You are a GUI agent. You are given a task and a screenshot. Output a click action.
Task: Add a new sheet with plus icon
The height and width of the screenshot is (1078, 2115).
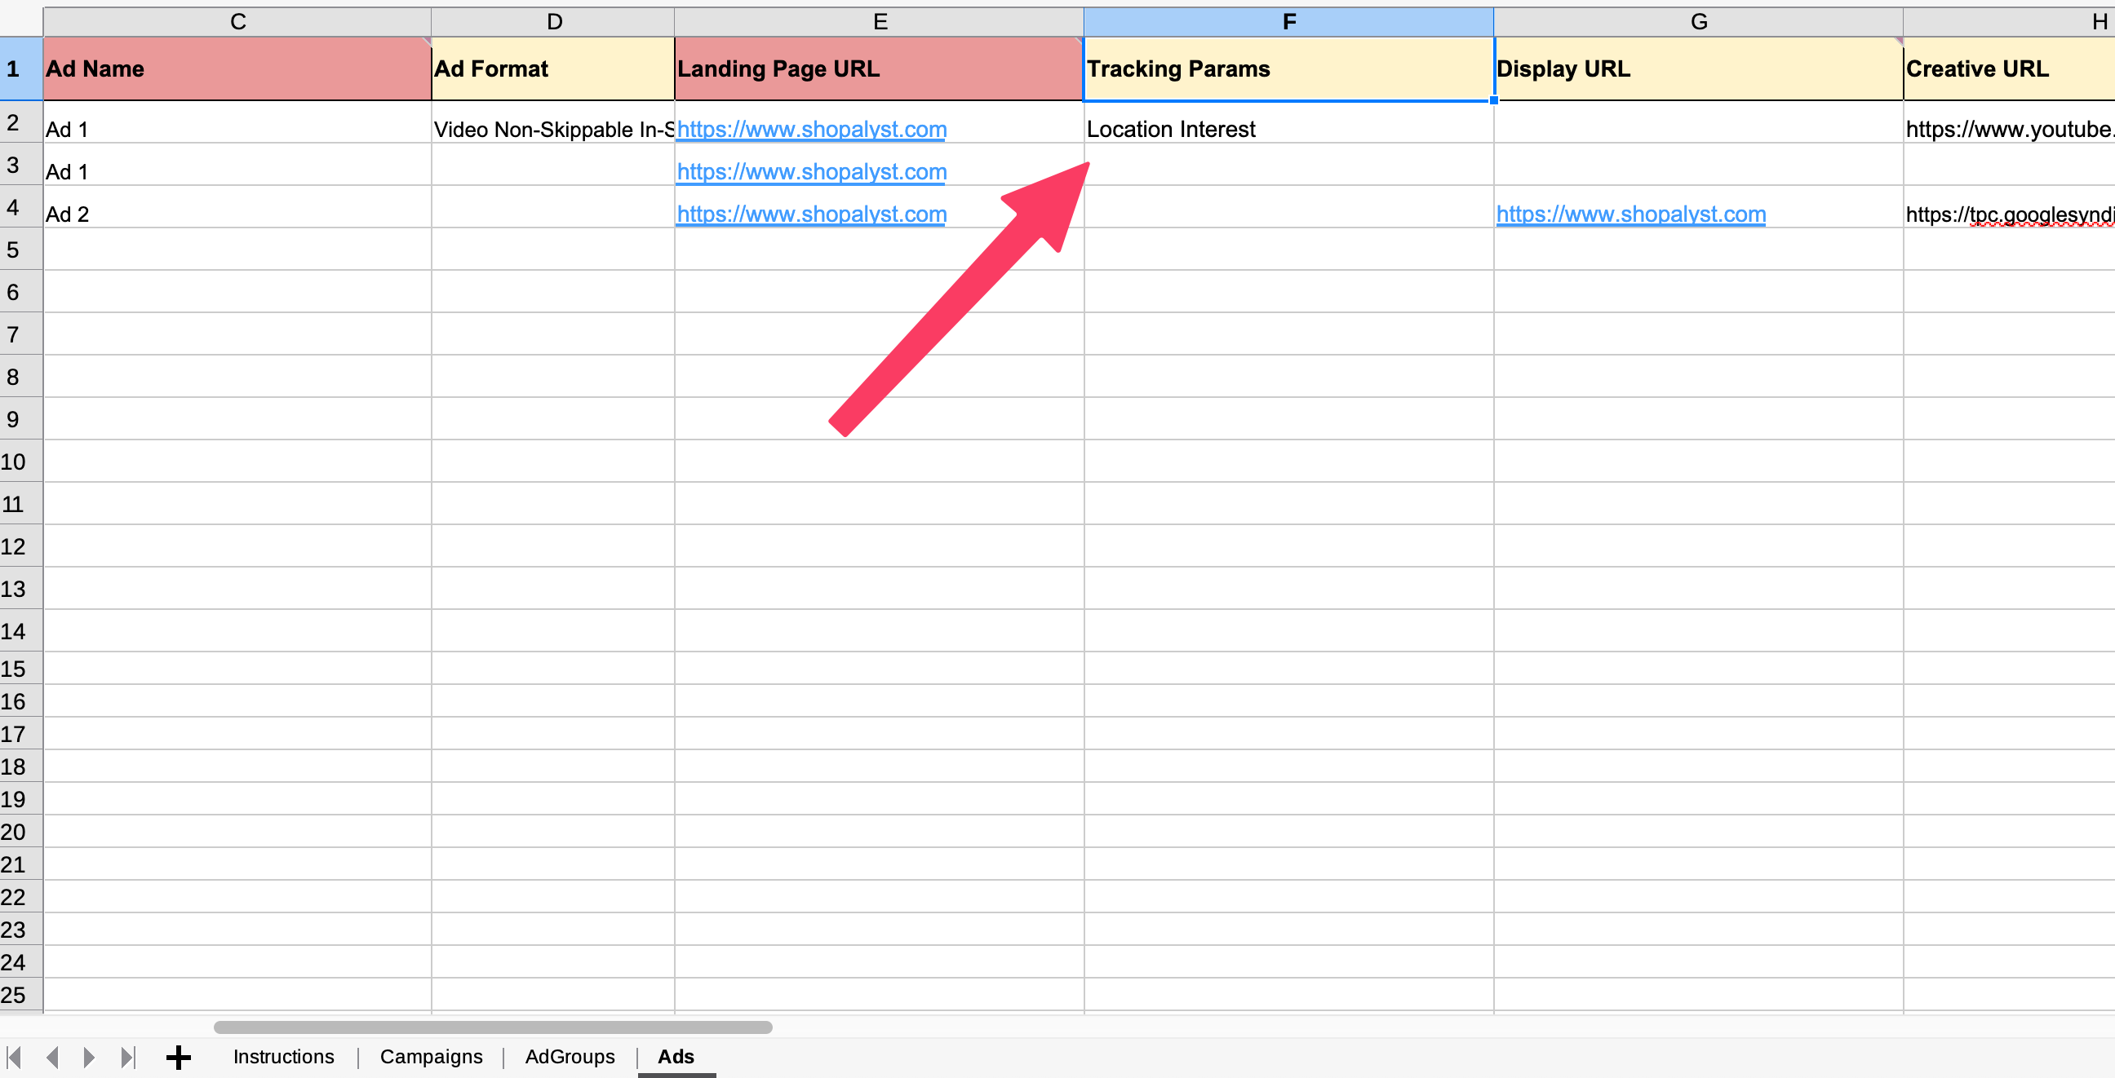(178, 1057)
